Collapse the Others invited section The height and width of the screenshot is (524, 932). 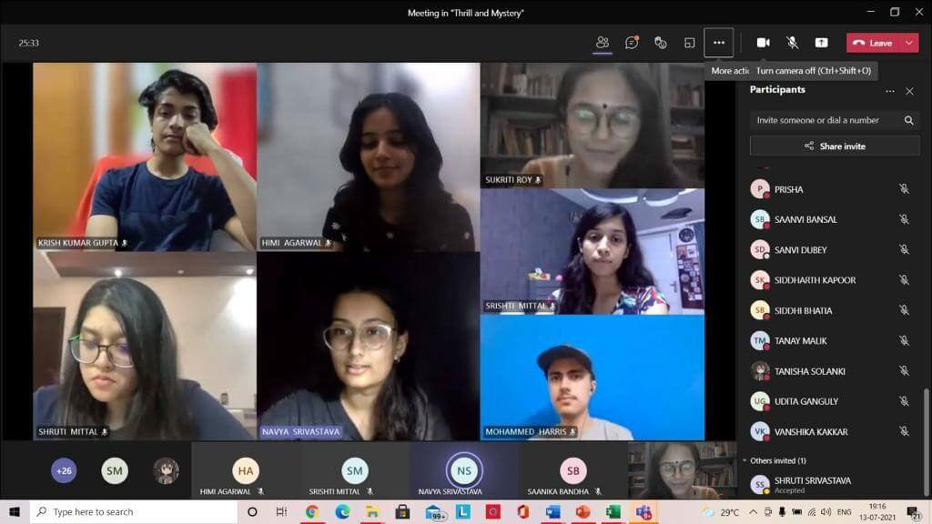[x=745, y=460]
